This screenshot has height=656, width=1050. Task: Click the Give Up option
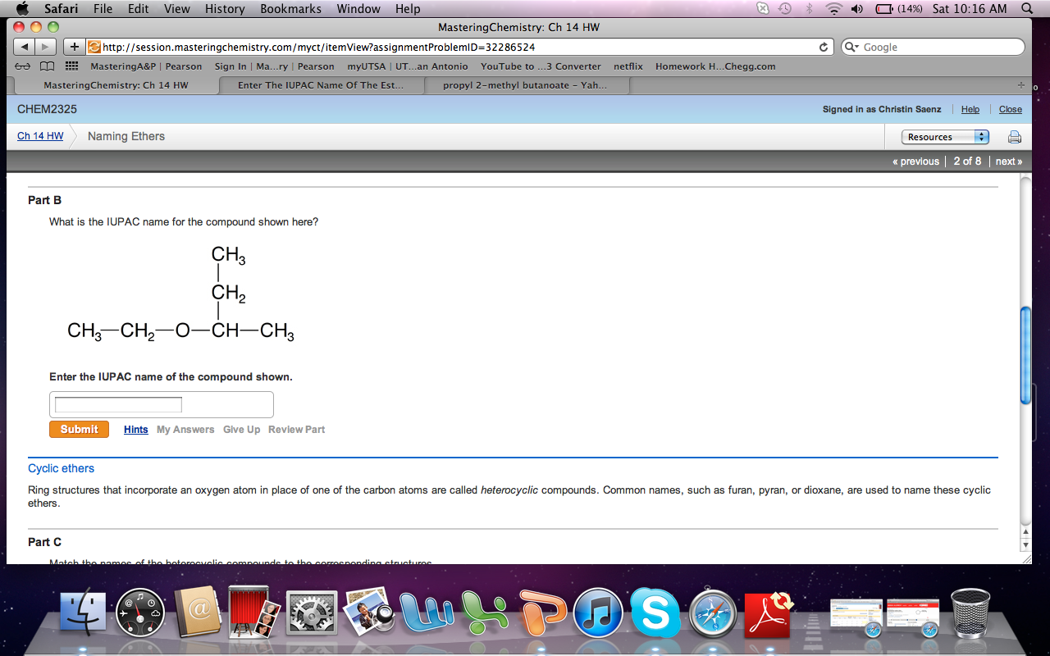click(x=241, y=430)
